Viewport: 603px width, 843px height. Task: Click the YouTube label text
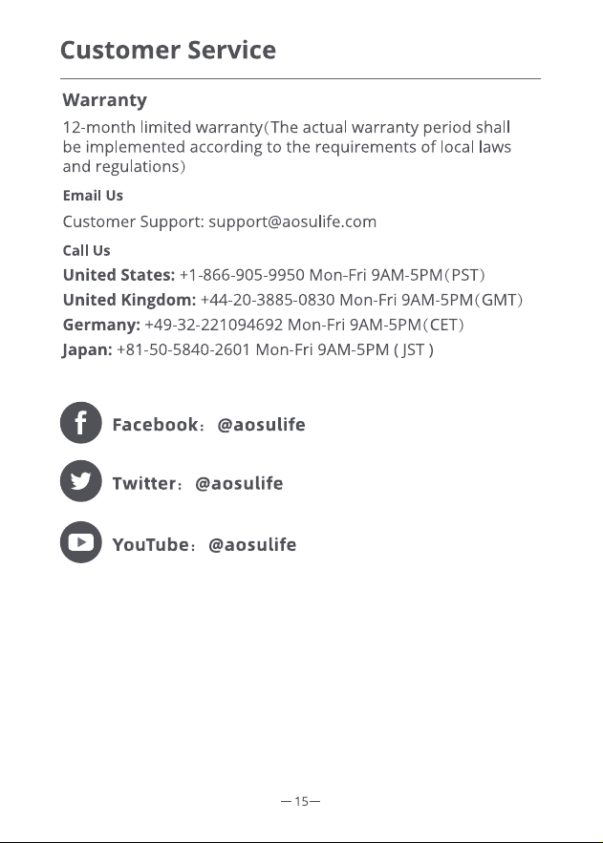[x=150, y=544]
